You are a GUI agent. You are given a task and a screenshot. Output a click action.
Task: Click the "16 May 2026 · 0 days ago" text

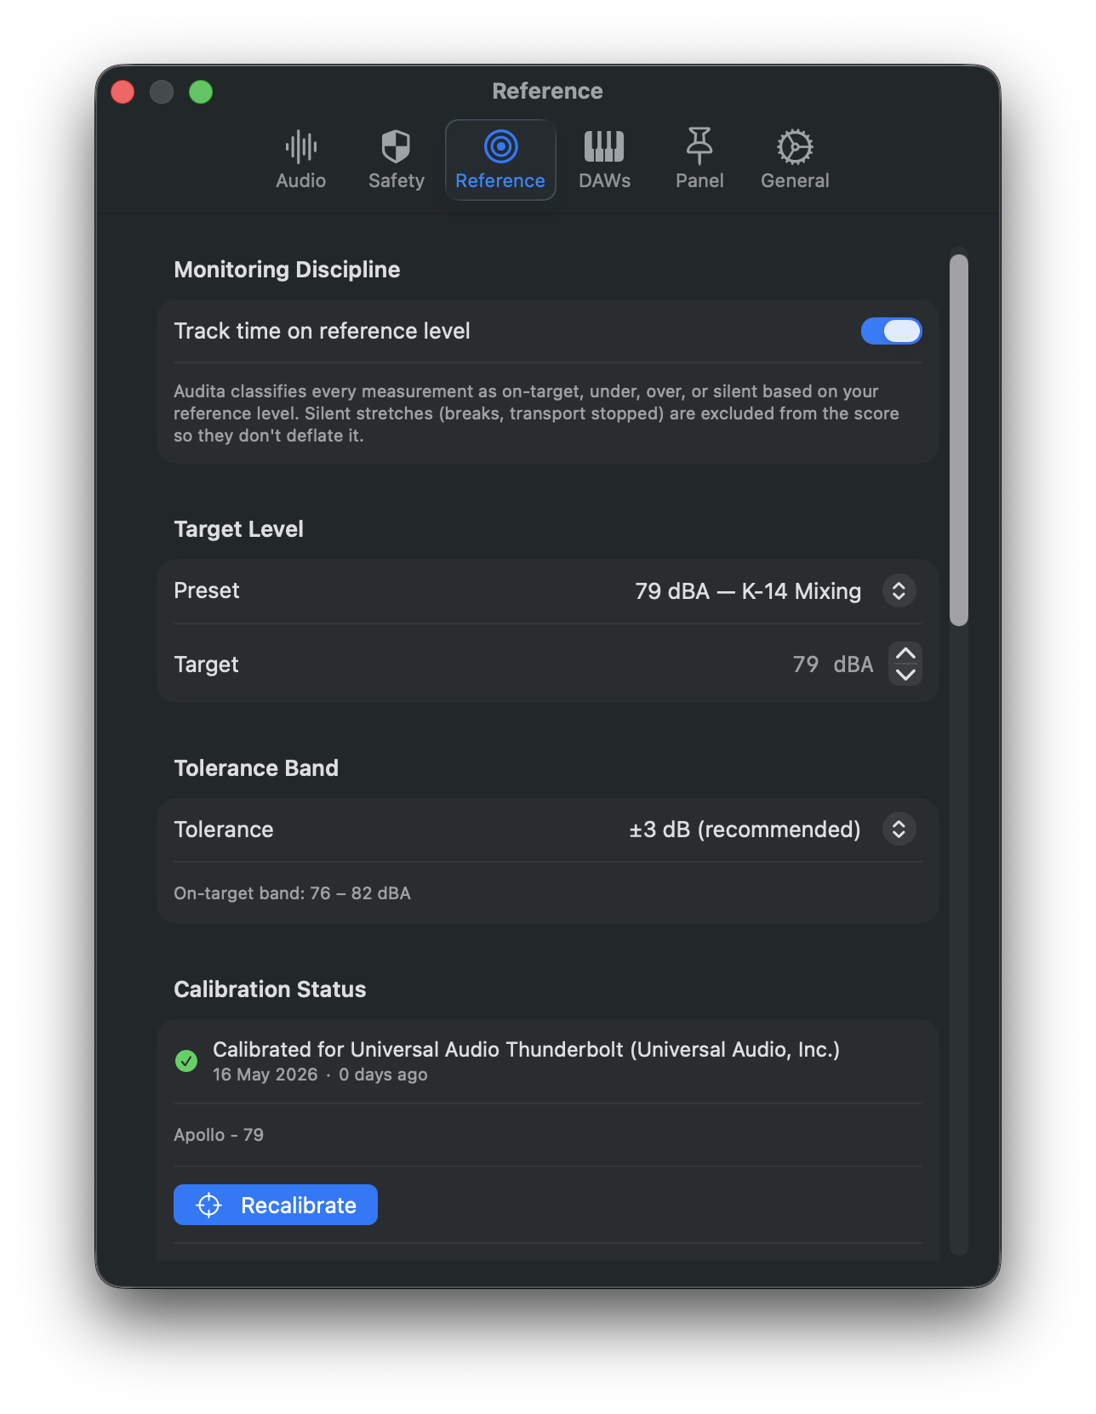(x=320, y=1075)
